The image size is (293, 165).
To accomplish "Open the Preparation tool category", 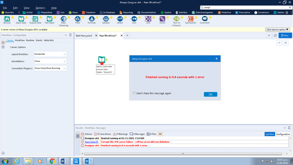I will click(x=45, y=12).
